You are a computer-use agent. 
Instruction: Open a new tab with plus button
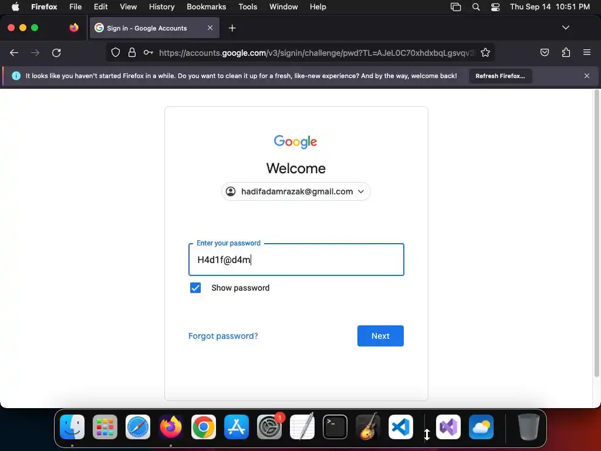click(232, 28)
